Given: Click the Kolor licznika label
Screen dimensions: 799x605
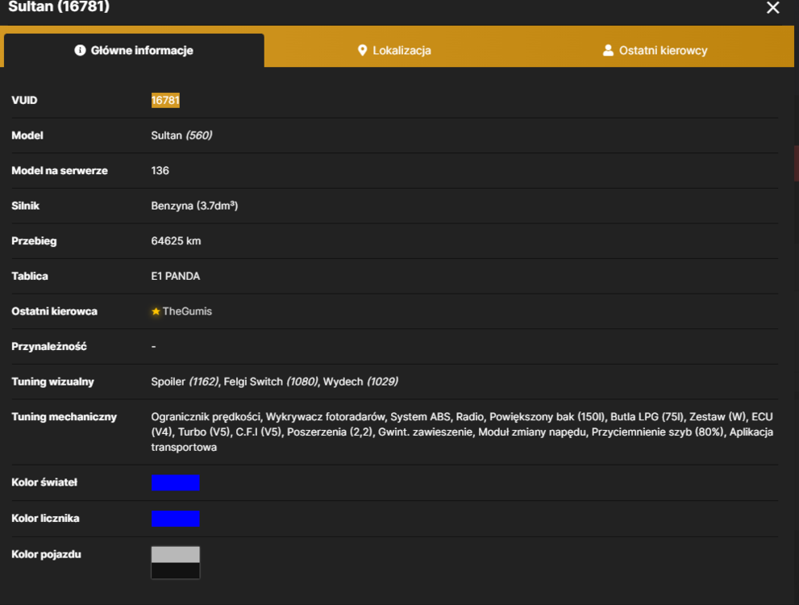Looking at the screenshot, I should pyautogui.click(x=45, y=519).
